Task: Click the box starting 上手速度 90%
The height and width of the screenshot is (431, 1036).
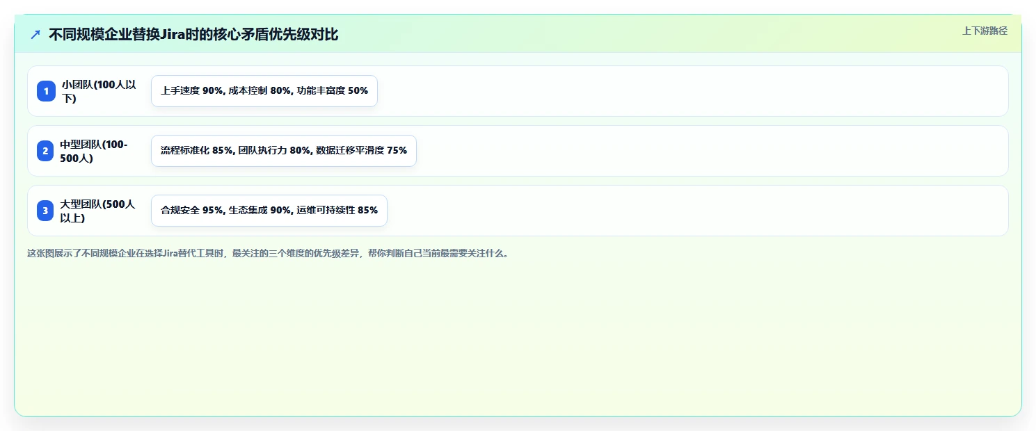Action: pyautogui.click(x=264, y=91)
